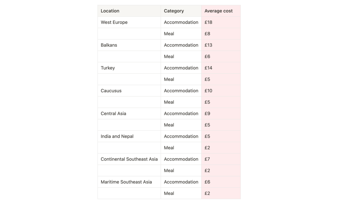Viewport: 352px width, 207px height.
Task: Click the Caucusus location cell
Action: pyautogui.click(x=129, y=91)
